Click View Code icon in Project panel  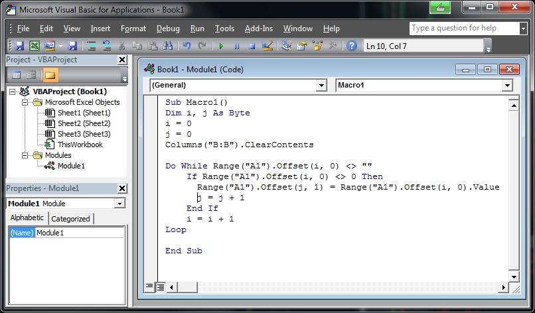[16, 75]
